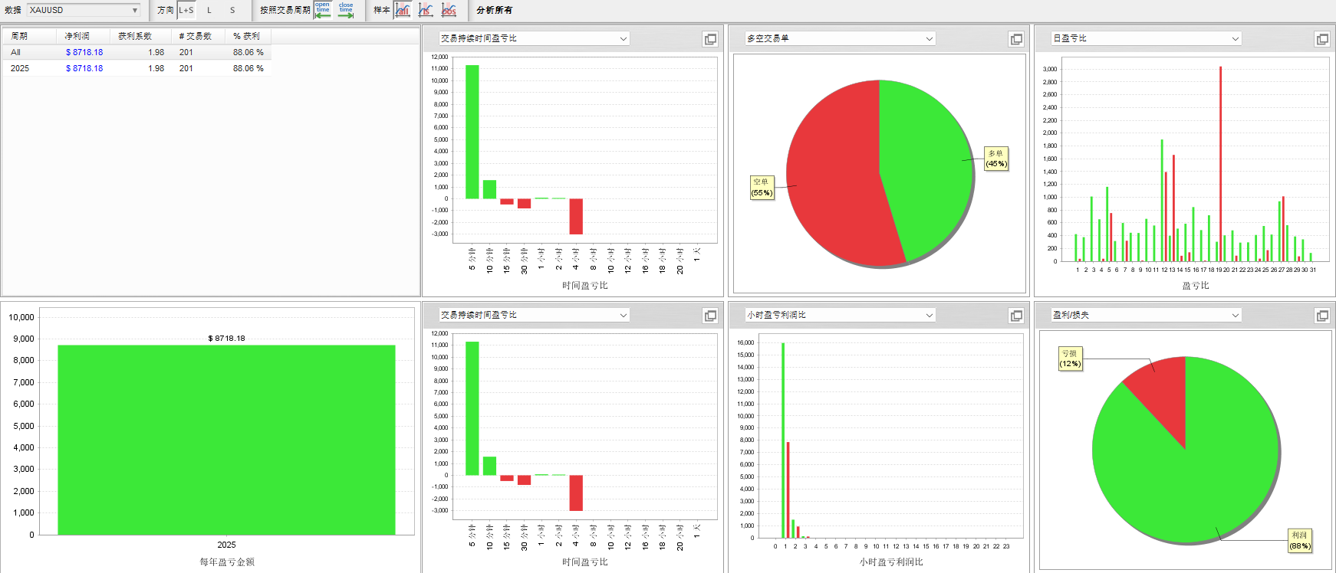Open the 多空交易单 chart type dropdown
The height and width of the screenshot is (573, 1336).
tap(929, 38)
